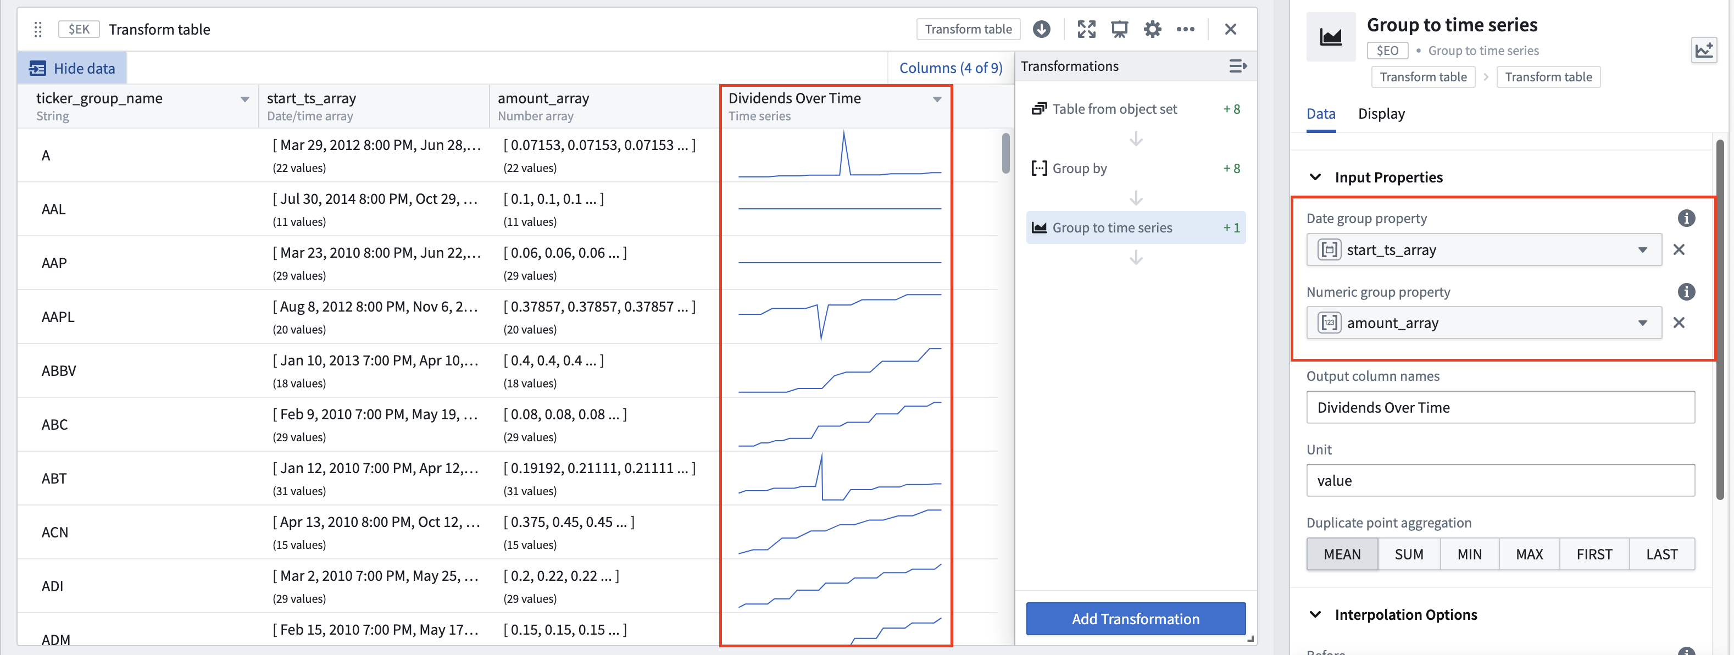Close the Transform table card
This screenshot has width=1734, height=655.
coord(1230,29)
